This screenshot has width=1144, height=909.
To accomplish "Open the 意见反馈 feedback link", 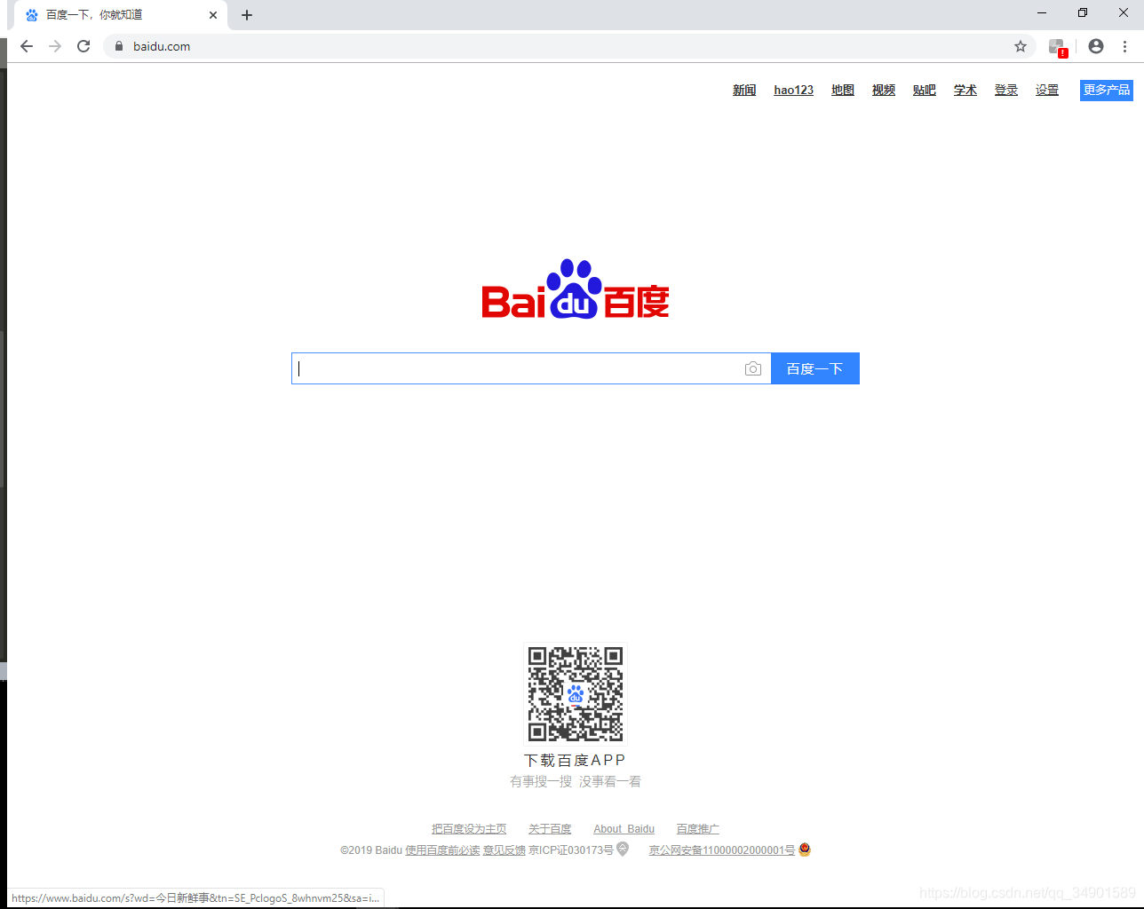I will coord(504,850).
